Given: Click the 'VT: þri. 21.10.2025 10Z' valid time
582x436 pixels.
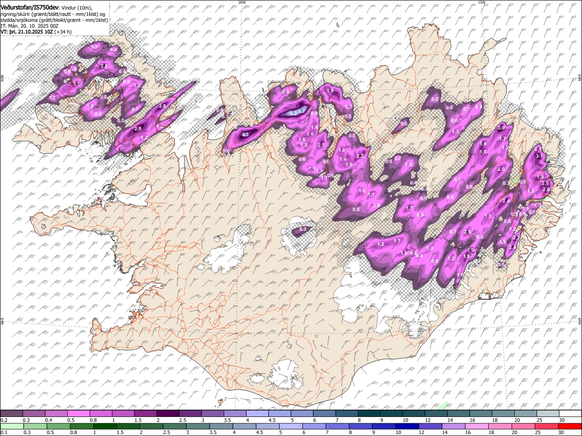Looking at the screenshot, I should (x=27, y=32).
